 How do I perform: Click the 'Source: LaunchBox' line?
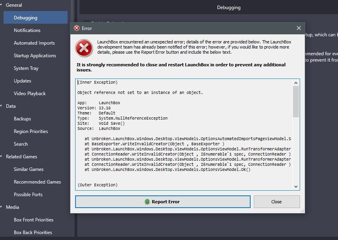[x=99, y=129]
